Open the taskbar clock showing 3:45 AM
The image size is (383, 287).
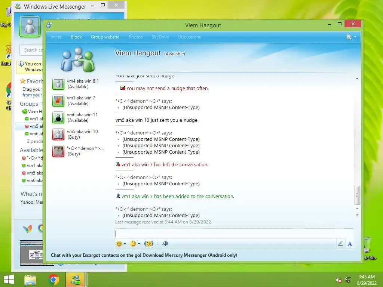(x=367, y=280)
